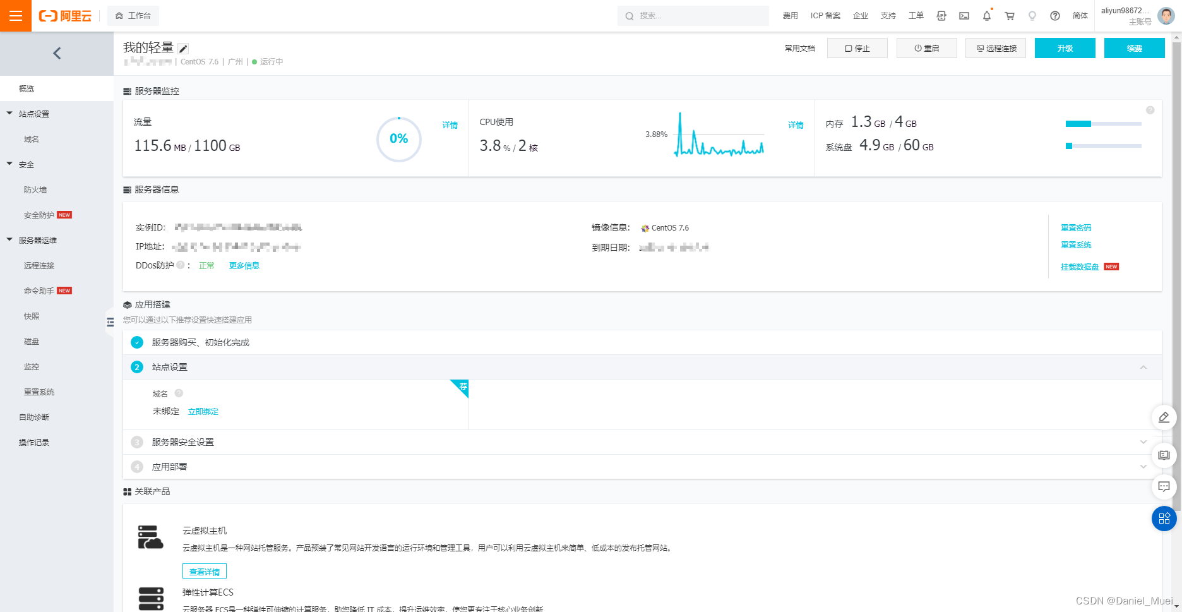Viewport: 1182px width, 612px height.
Task: Focus the top search field
Action: (x=693, y=16)
